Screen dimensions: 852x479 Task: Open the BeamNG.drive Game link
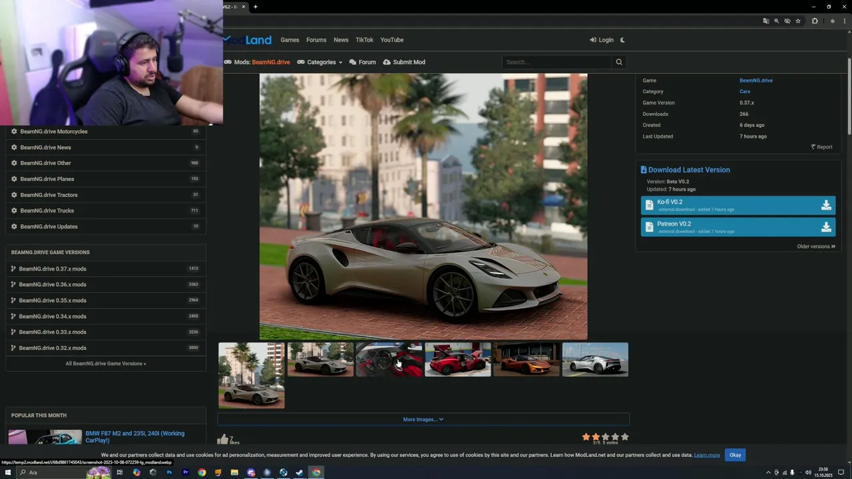tap(756, 80)
